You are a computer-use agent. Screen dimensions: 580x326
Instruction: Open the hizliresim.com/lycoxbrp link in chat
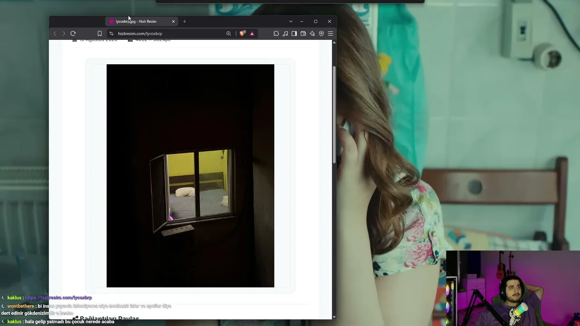tap(58, 297)
